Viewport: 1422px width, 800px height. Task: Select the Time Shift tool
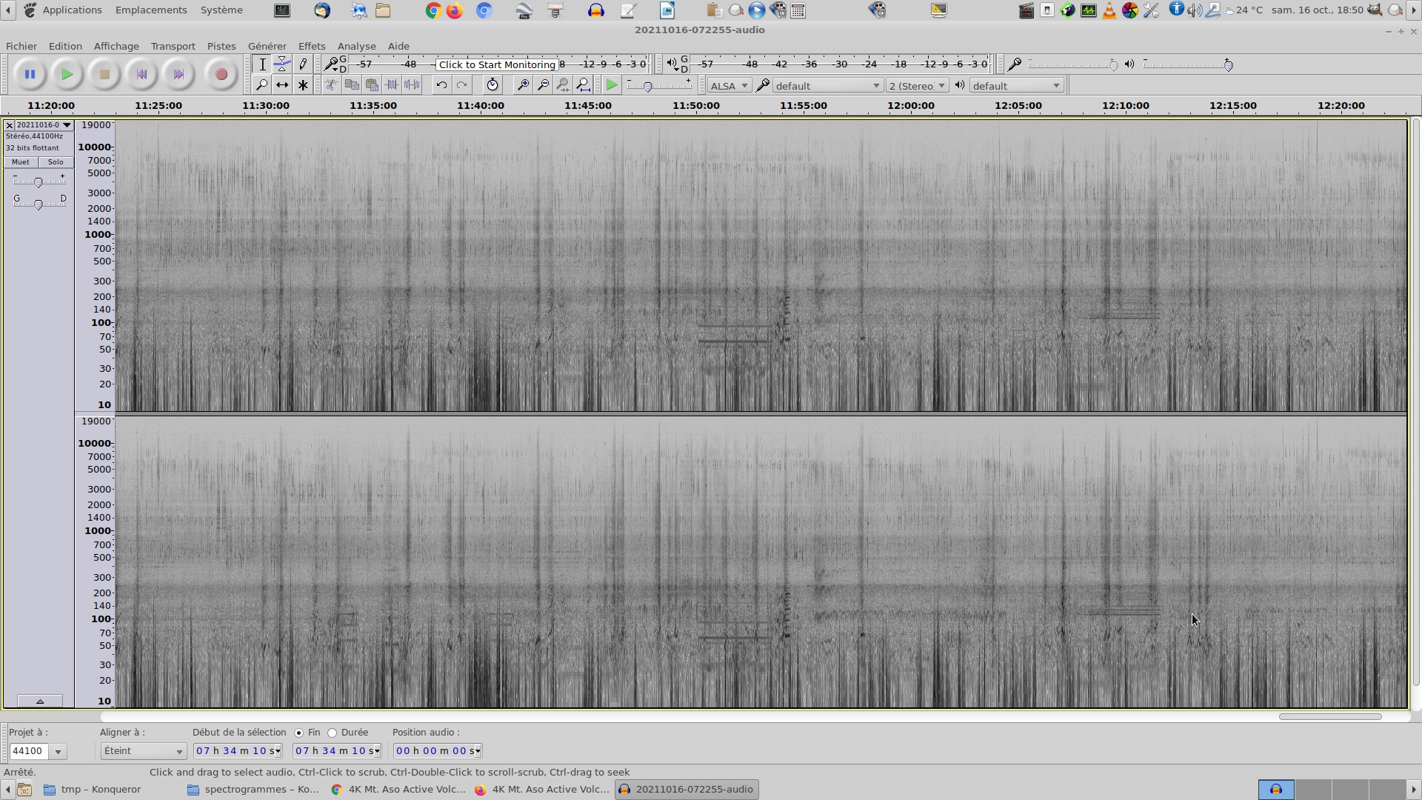[282, 85]
